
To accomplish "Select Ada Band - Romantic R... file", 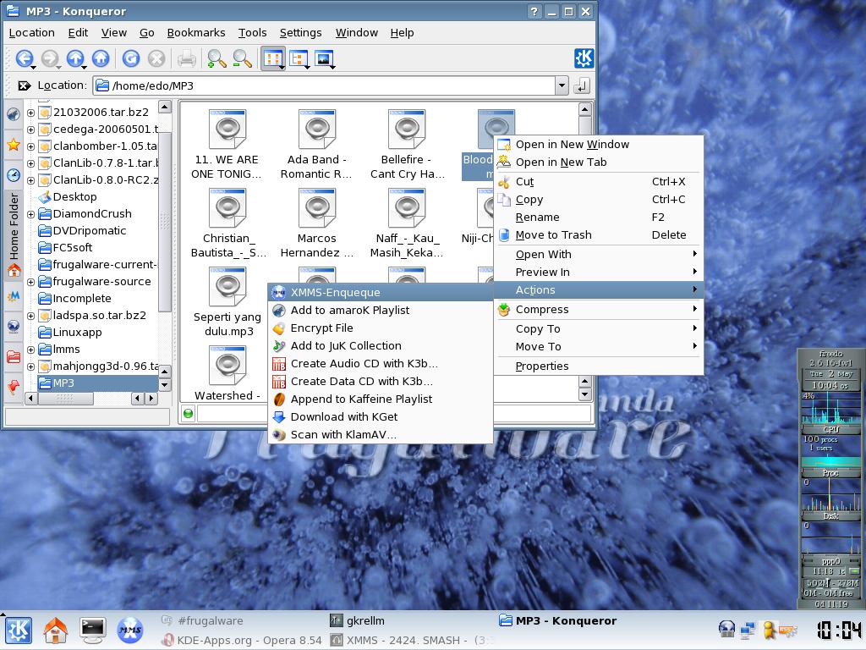I will (x=316, y=146).
